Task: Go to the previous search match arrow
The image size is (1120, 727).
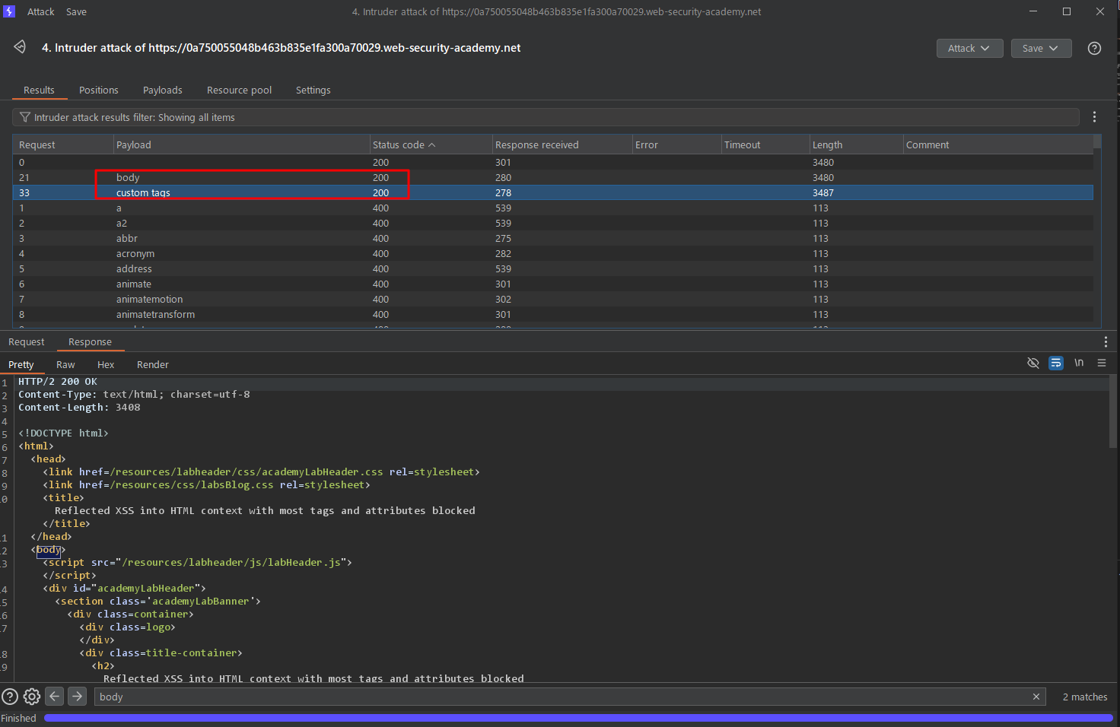Action: pos(55,697)
